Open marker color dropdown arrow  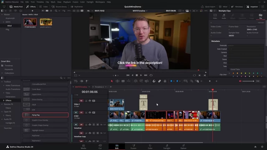pos(180,81)
